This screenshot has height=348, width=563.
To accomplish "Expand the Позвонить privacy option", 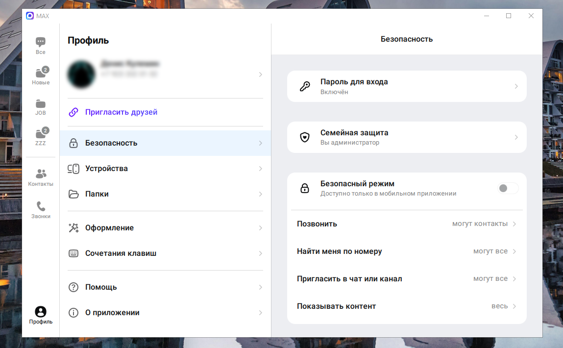I will point(407,224).
